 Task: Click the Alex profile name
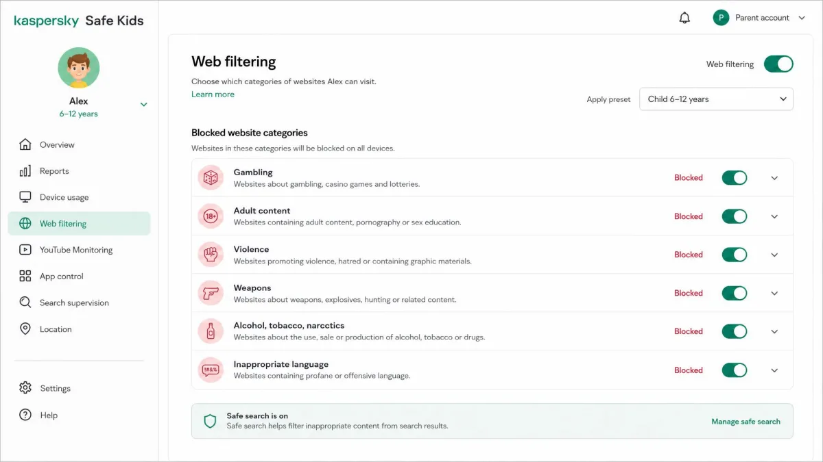79,101
